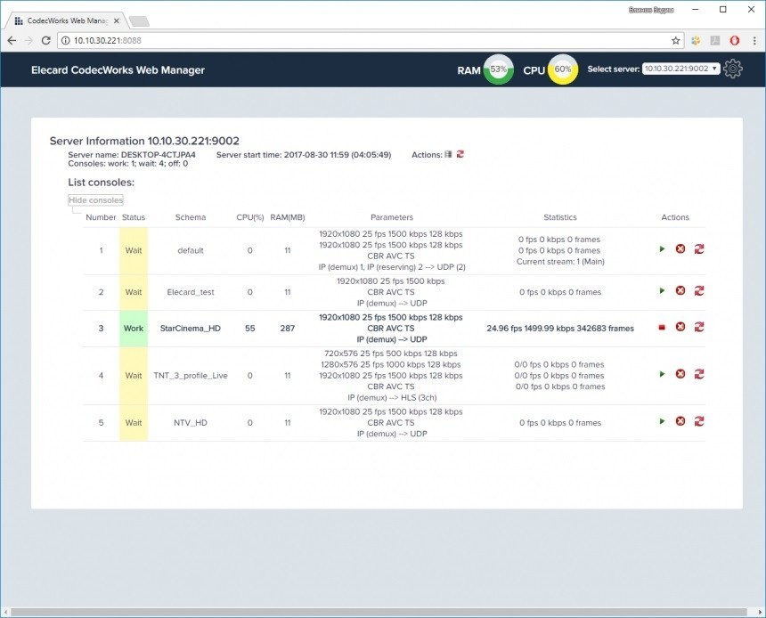Bookmark this page with star icon

pos(676,40)
